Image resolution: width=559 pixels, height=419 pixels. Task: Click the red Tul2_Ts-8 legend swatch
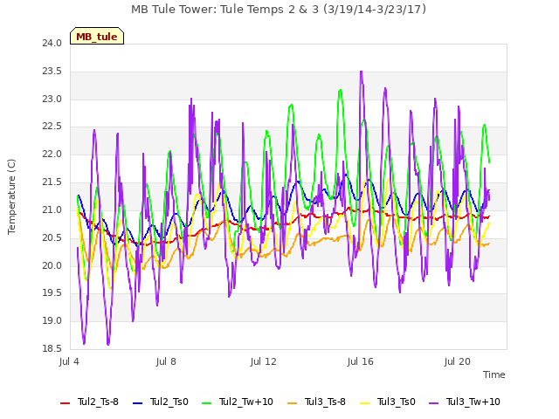(x=65, y=403)
